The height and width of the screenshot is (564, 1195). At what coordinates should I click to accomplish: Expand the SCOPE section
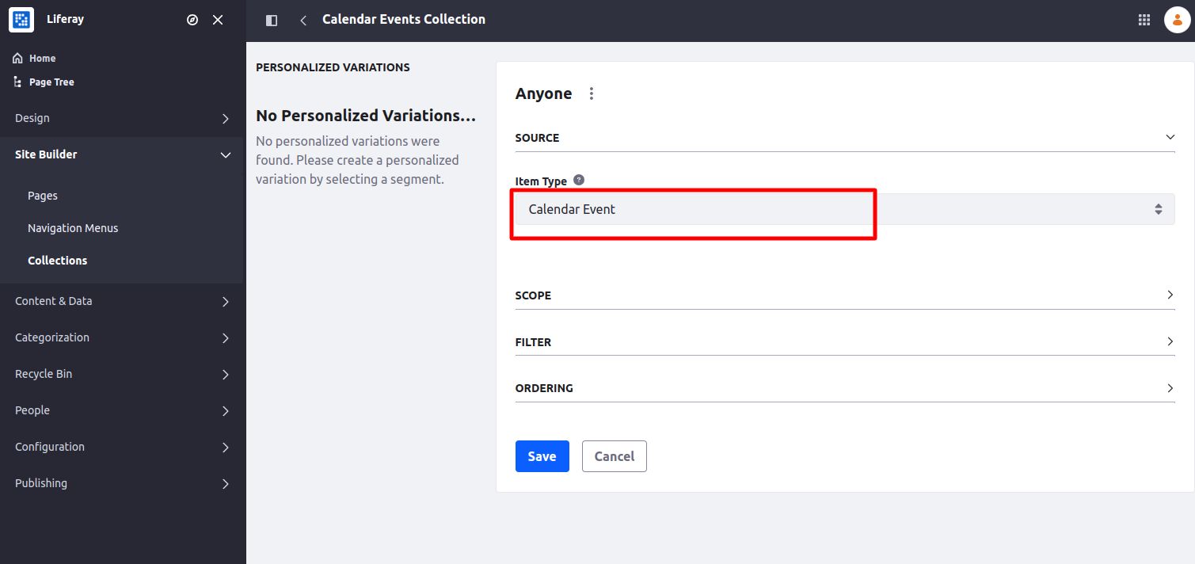click(845, 295)
